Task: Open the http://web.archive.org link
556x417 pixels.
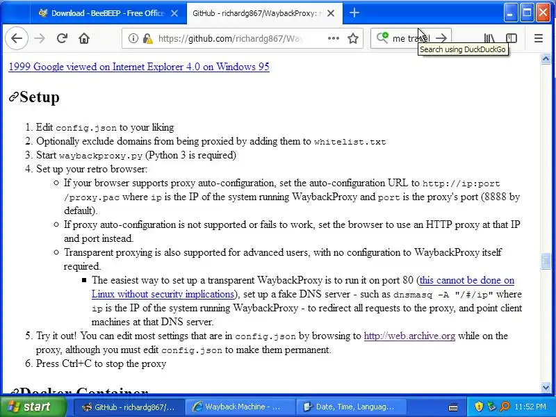Action: point(409,336)
